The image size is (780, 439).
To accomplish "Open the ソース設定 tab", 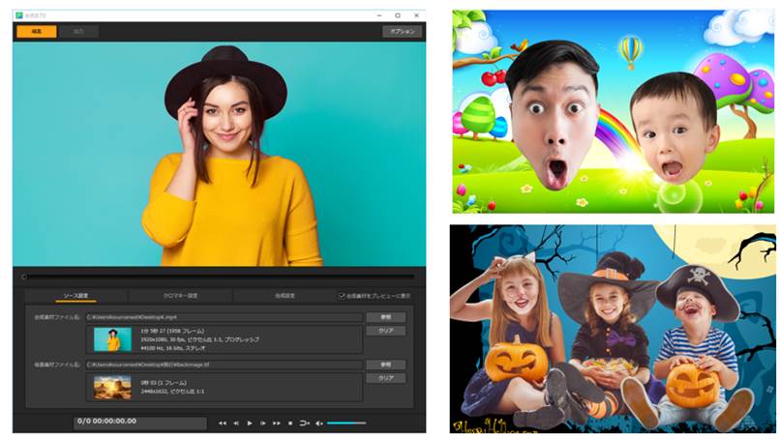I will point(75,296).
